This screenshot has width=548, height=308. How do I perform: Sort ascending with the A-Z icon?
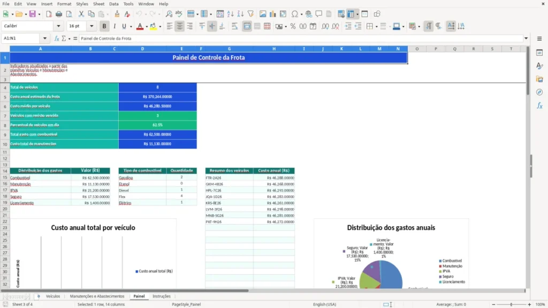pyautogui.click(x=230, y=14)
